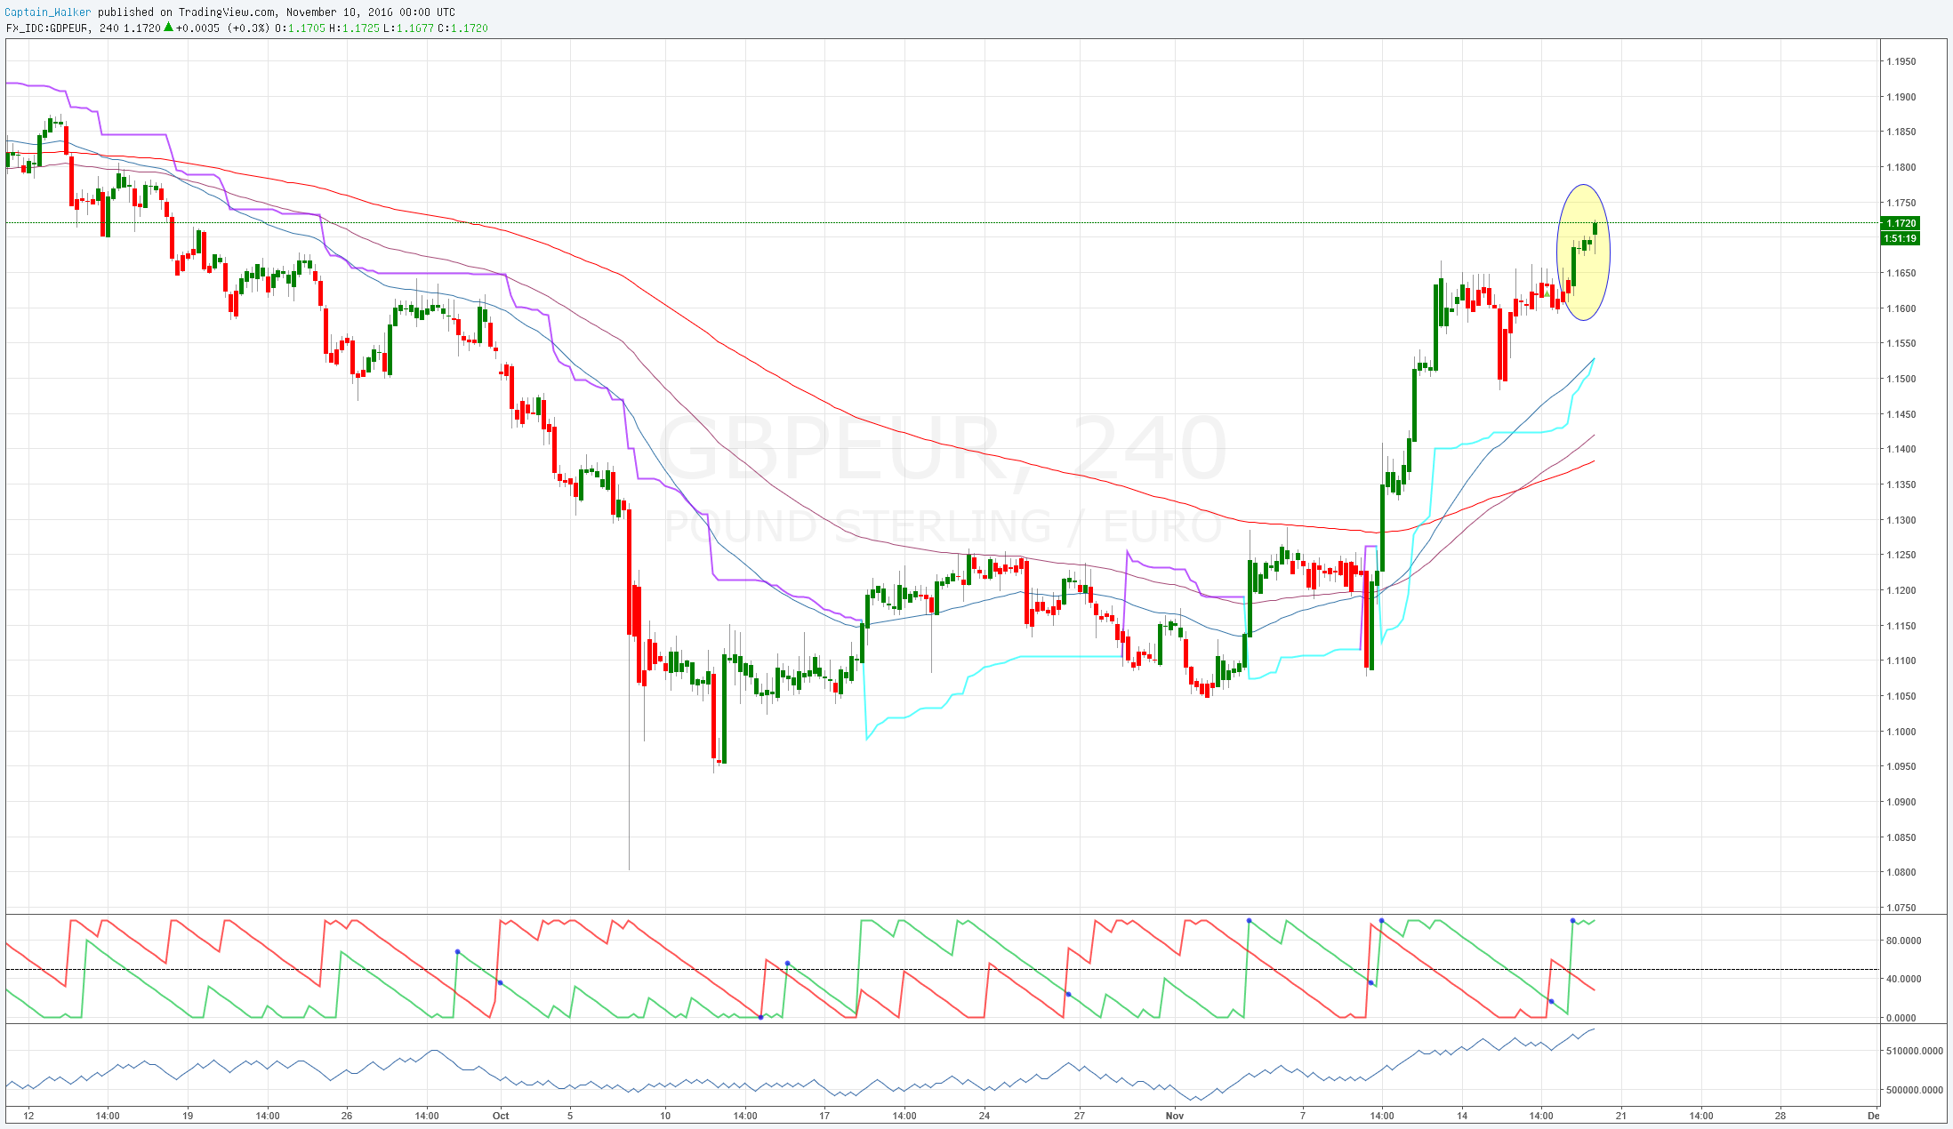
Task: Open the Captain_Walker author link
Action: point(50,12)
